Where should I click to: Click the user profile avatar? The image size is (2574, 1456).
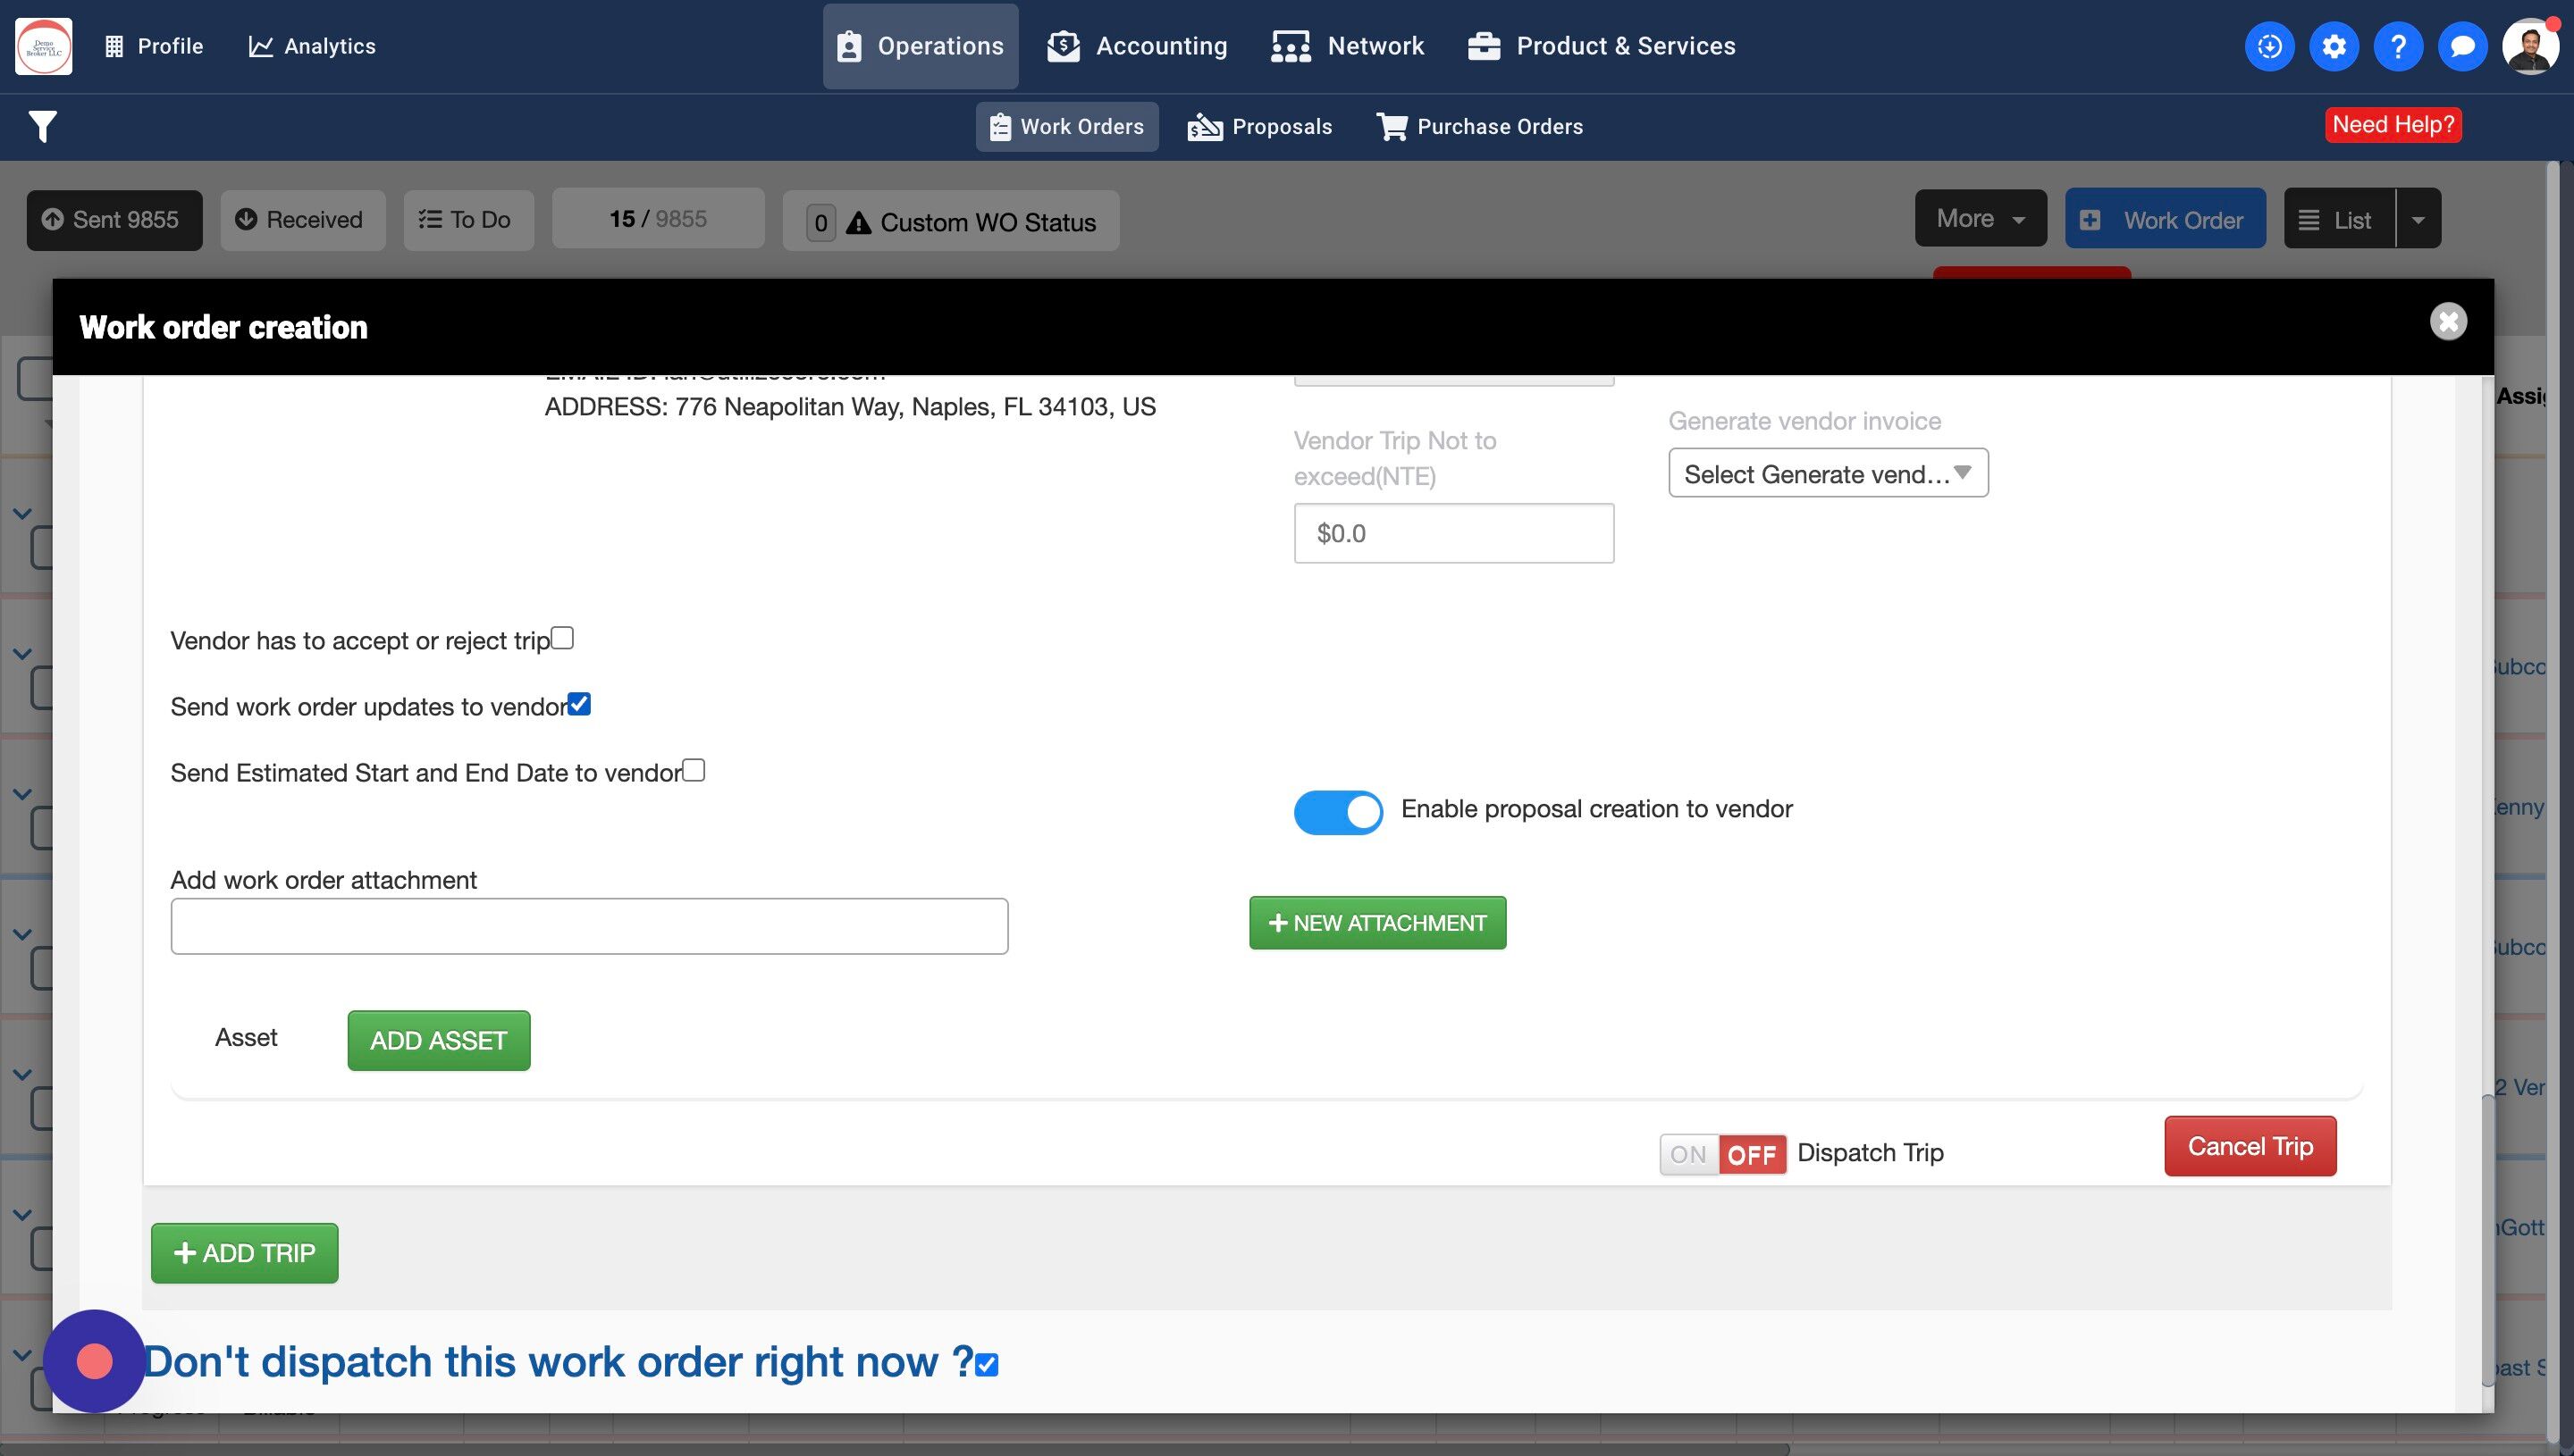[x=2529, y=46]
